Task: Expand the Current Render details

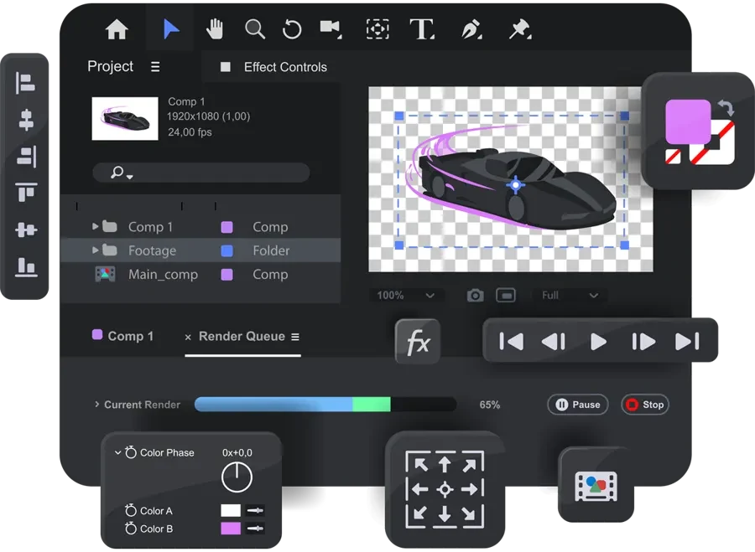Action: [96, 405]
